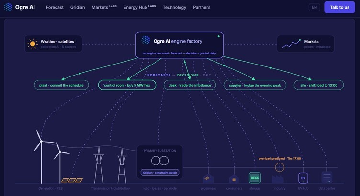Click the DECISIONS label text
Viewport: 360px width, 196px height.
pos(188,75)
